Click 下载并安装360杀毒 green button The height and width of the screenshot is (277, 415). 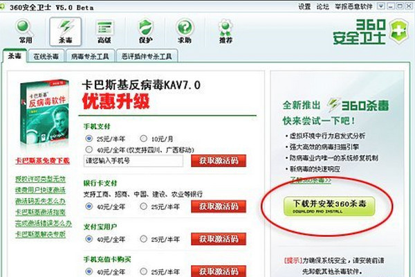[329, 206]
